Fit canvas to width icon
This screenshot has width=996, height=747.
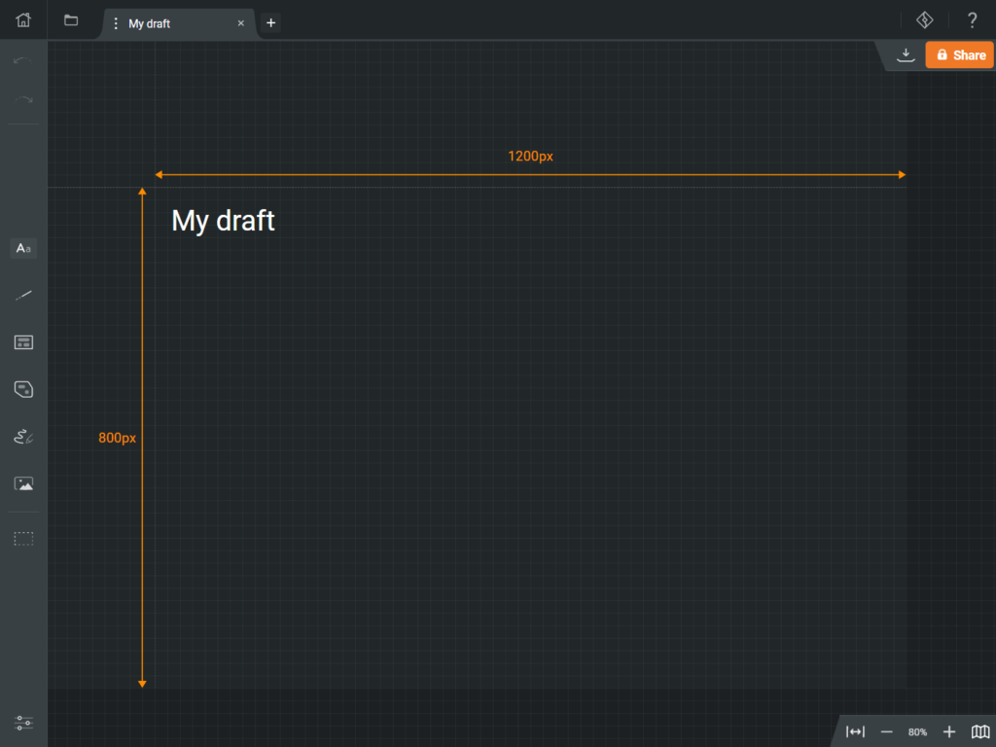point(856,731)
